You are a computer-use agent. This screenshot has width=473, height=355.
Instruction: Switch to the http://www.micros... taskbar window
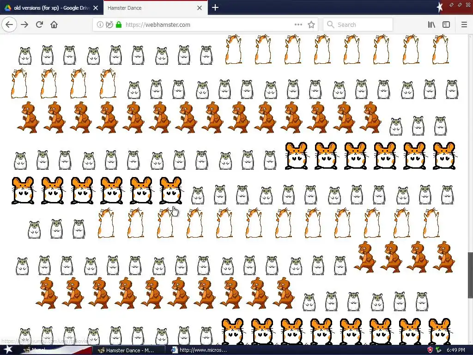point(200,350)
